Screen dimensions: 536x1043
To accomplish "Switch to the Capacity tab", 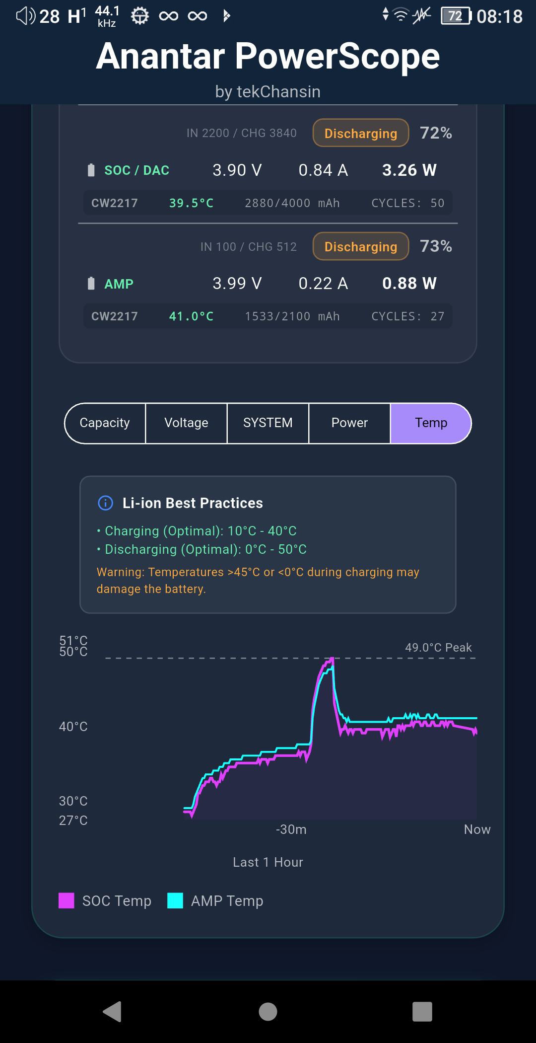I will pyautogui.click(x=104, y=423).
